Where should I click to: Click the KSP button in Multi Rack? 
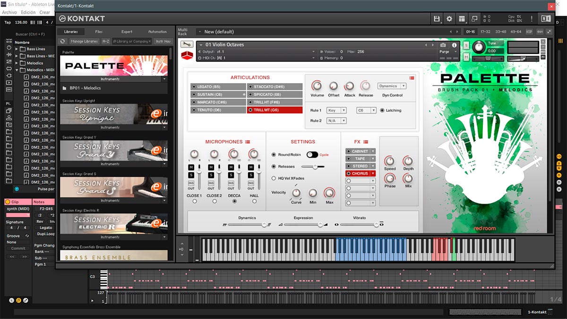coord(529,32)
